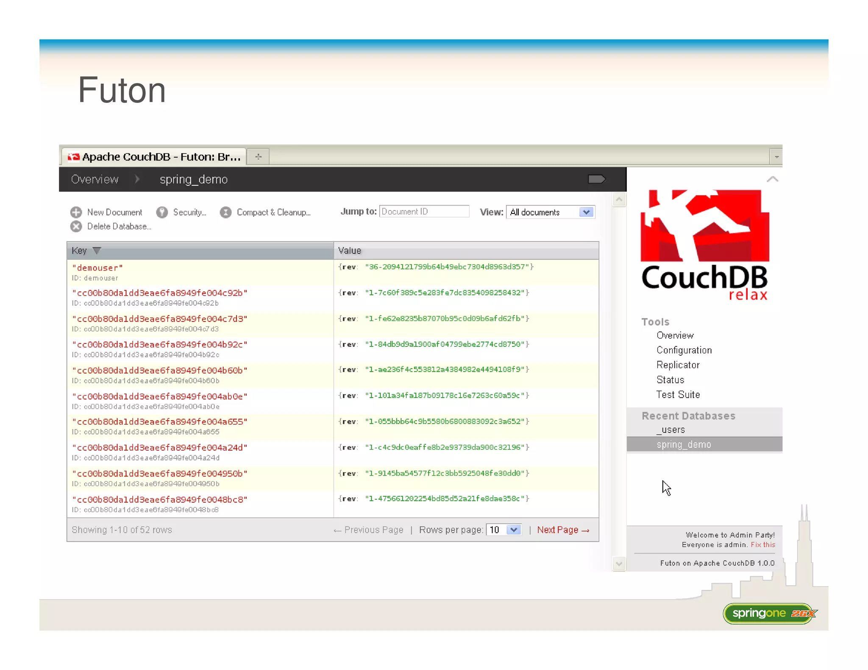Screen dimensions: 868x670
Task: Go to Overview in the breadcrumb
Action: point(95,180)
